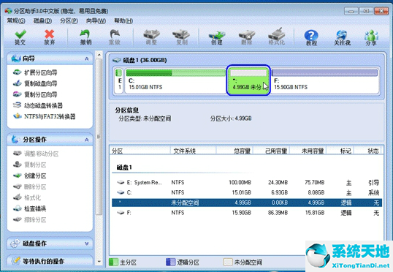Click the blue 逻辑分区 legend swatch

tap(171, 262)
